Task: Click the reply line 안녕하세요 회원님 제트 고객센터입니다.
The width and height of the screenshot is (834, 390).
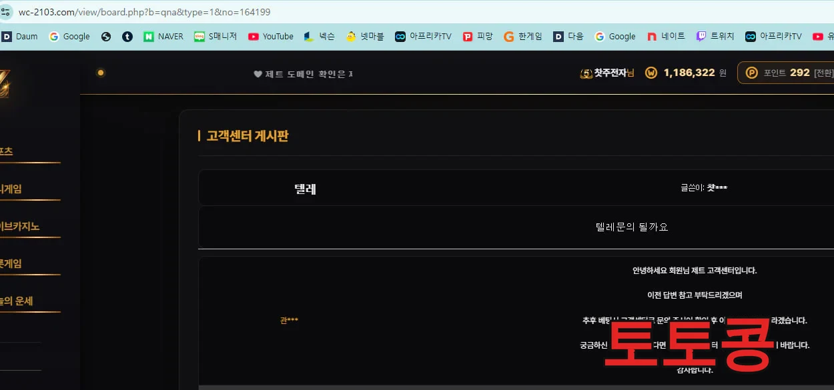Action: coord(695,271)
